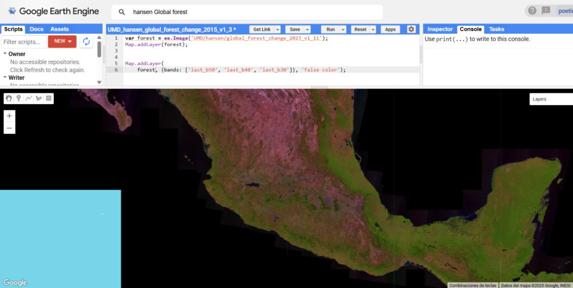
Task: Switch to the Tasks tab
Action: [497, 29]
